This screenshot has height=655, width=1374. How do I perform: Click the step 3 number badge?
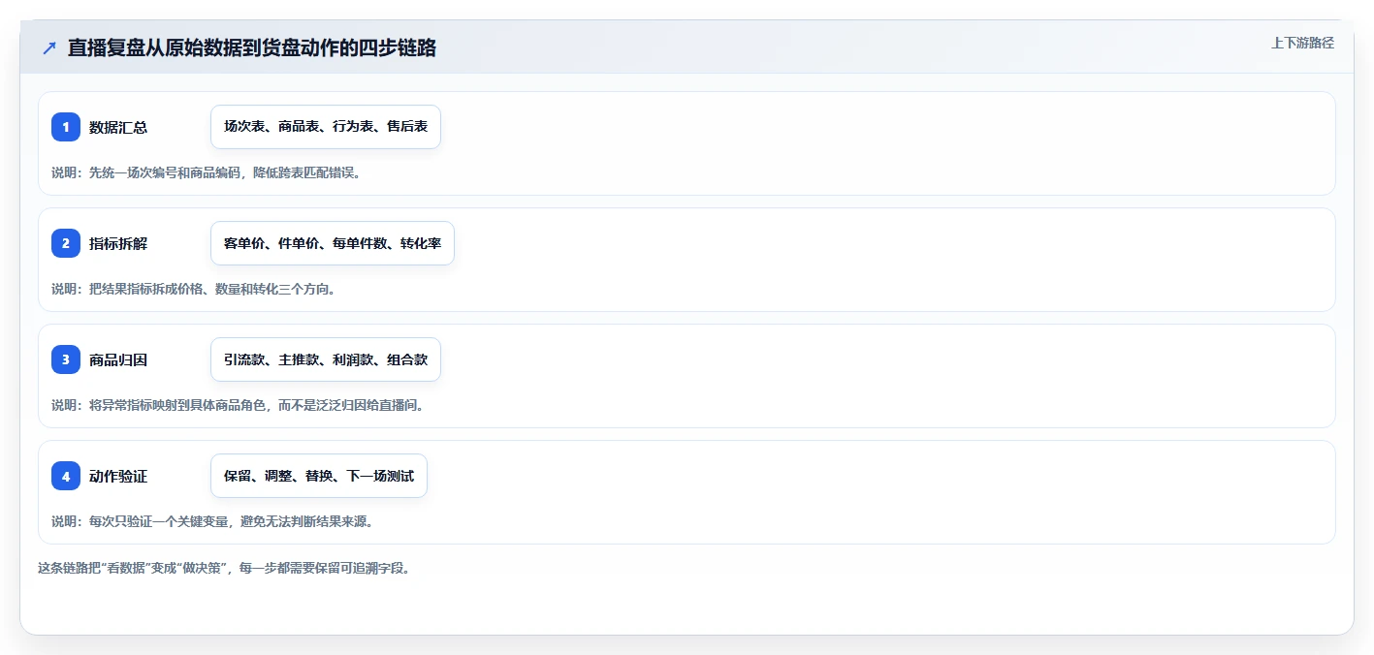click(x=66, y=359)
